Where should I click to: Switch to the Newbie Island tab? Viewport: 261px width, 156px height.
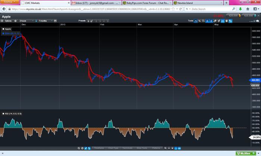[x=198, y=3]
